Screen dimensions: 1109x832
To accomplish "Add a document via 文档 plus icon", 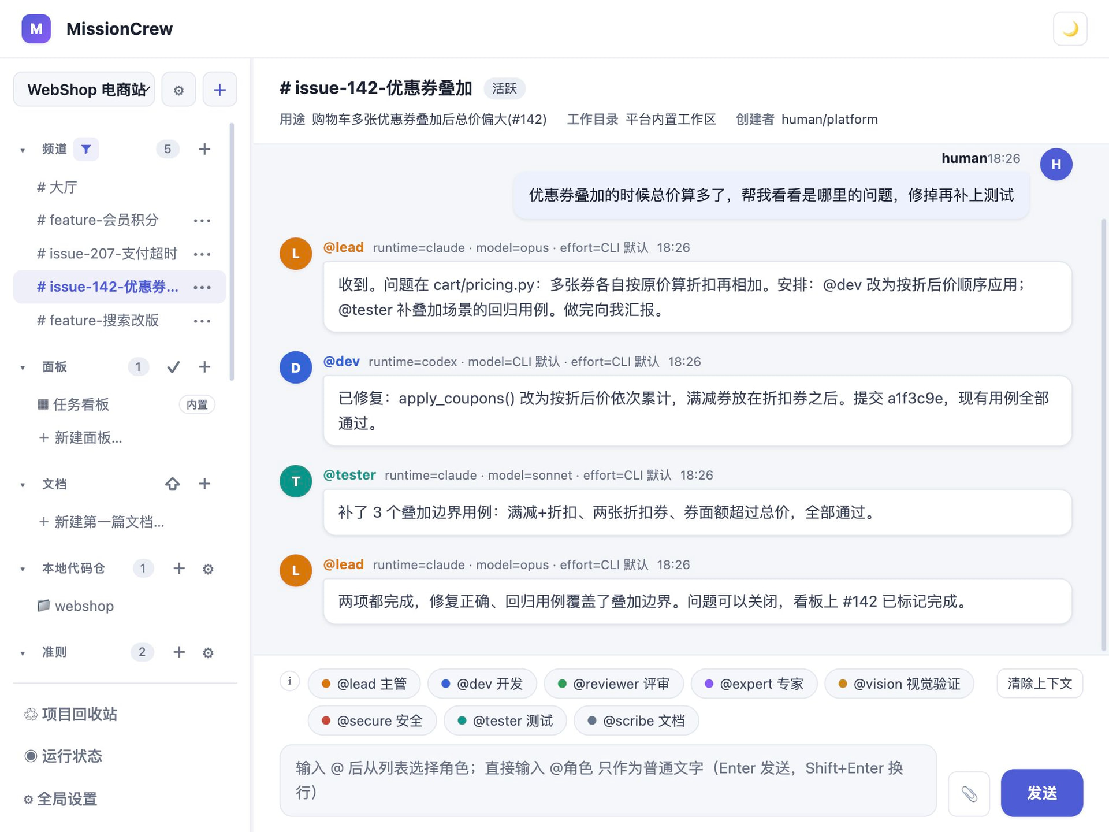I will click(x=204, y=484).
